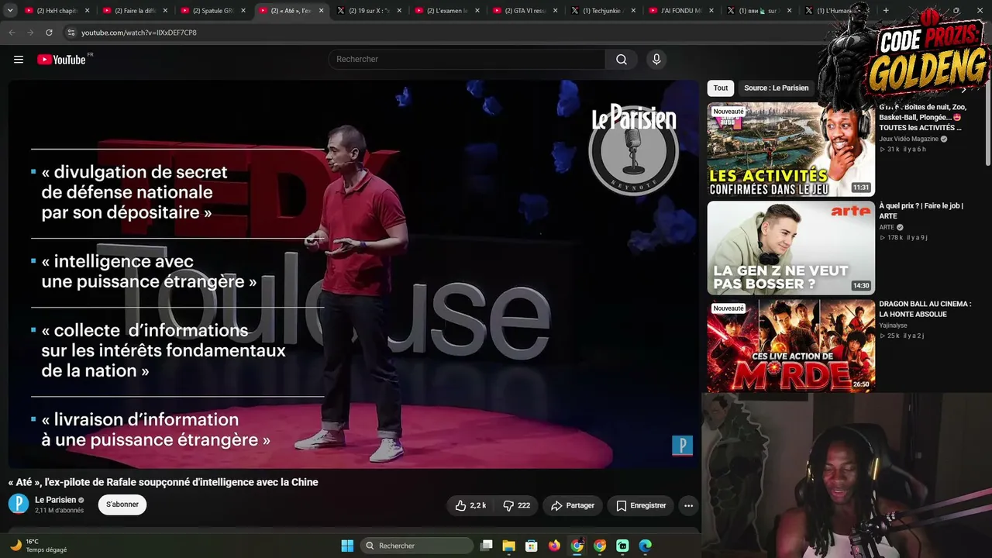Like the video with thumbs-up

470,505
